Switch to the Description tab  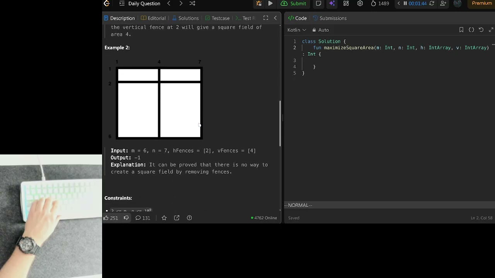[119, 18]
